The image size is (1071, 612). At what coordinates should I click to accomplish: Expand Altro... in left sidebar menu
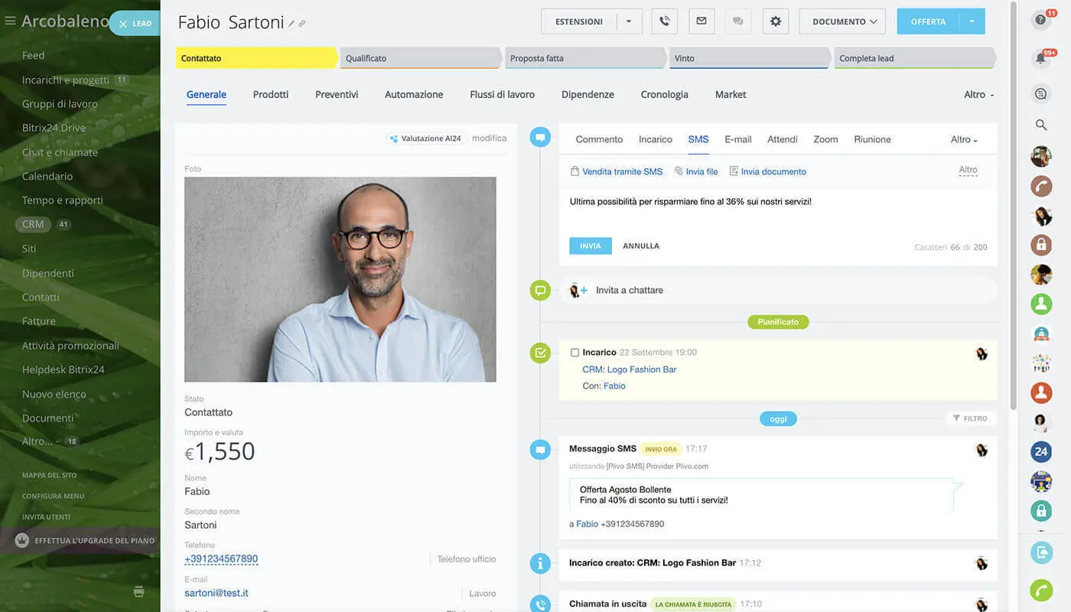[x=41, y=441]
